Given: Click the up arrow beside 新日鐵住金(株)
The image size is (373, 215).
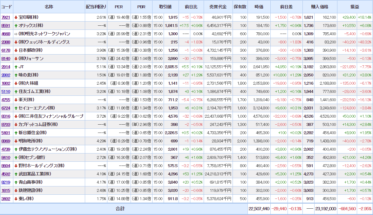Looking at the screenshot, I should tap(16, 133).
